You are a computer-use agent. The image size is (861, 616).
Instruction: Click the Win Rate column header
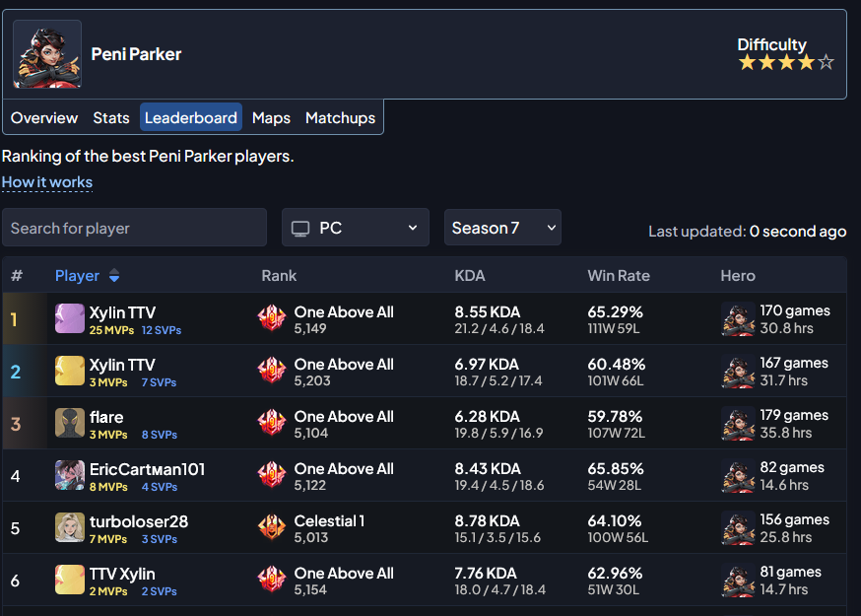[x=619, y=276]
